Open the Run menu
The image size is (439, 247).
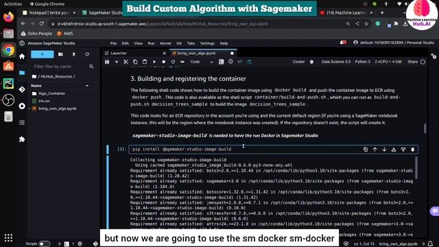tap(151, 43)
